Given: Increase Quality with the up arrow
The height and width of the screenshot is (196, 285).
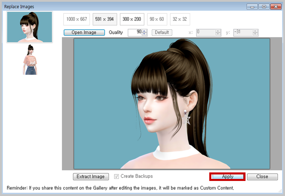Looking at the screenshot, I should click(144, 31).
